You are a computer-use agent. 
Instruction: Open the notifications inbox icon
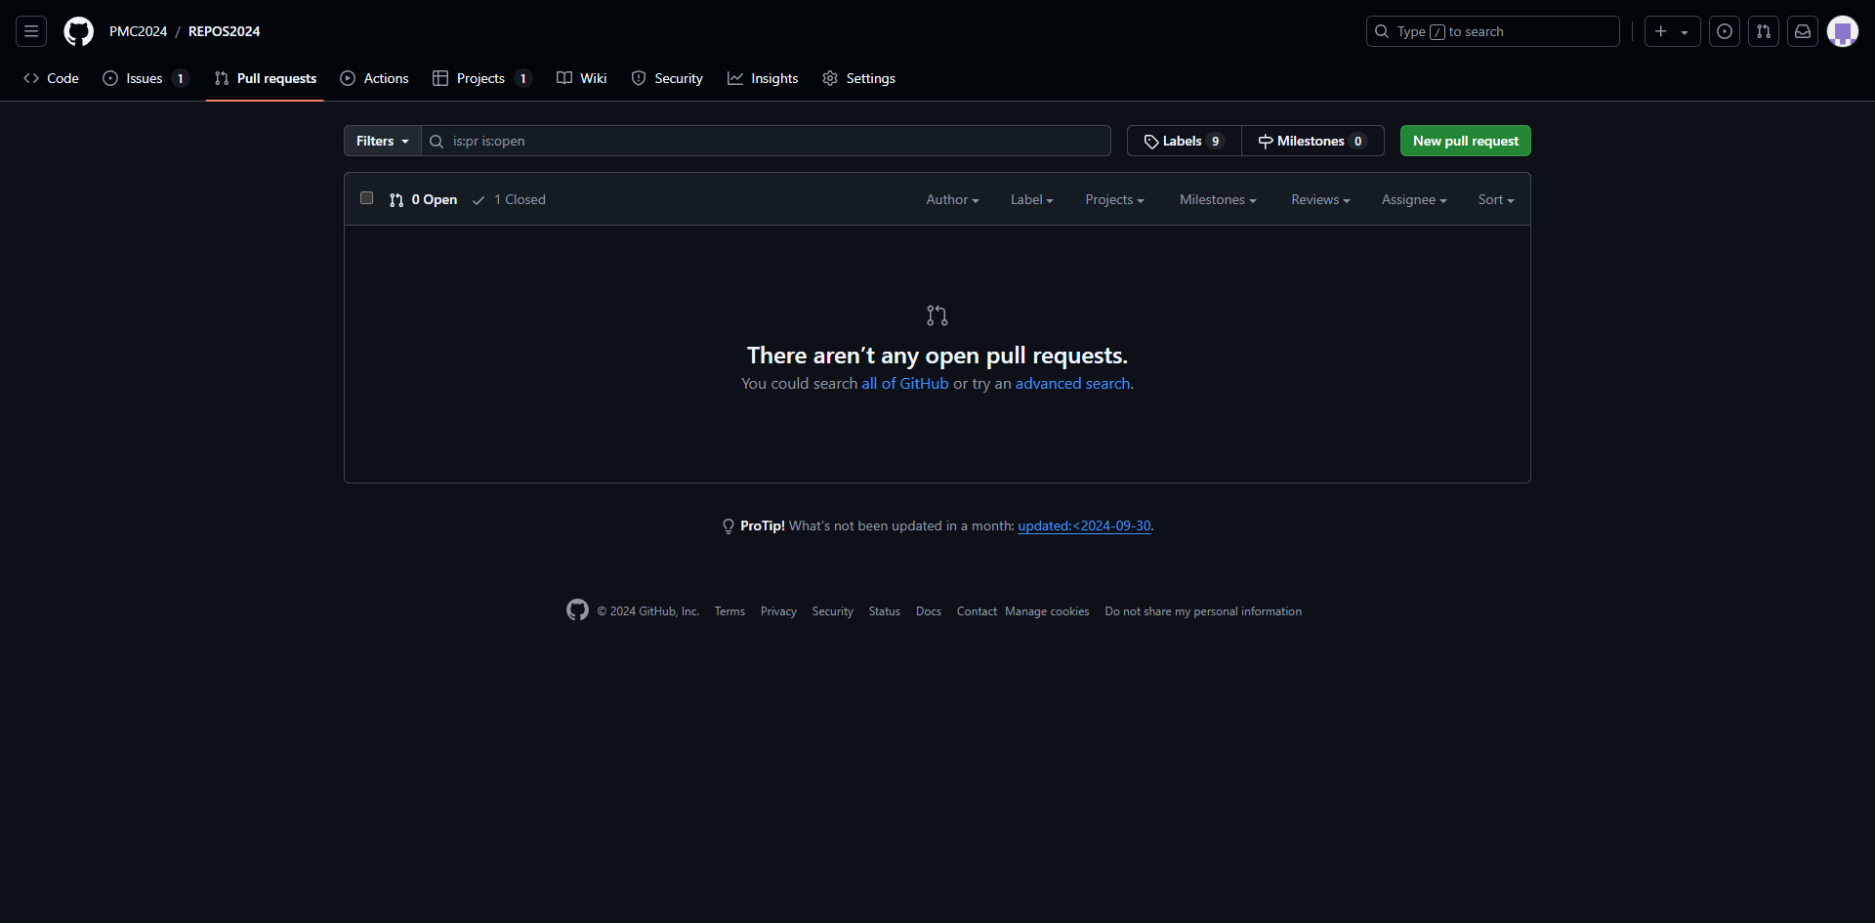pos(1802,31)
